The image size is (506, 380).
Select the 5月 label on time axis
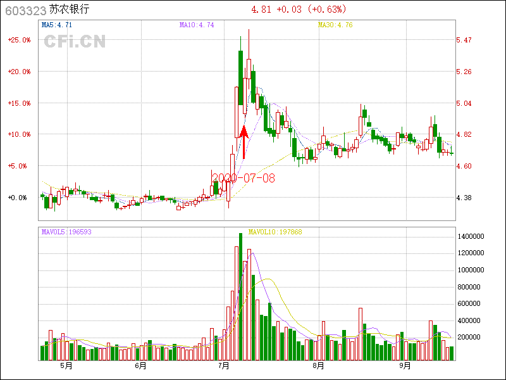pyautogui.click(x=66, y=366)
